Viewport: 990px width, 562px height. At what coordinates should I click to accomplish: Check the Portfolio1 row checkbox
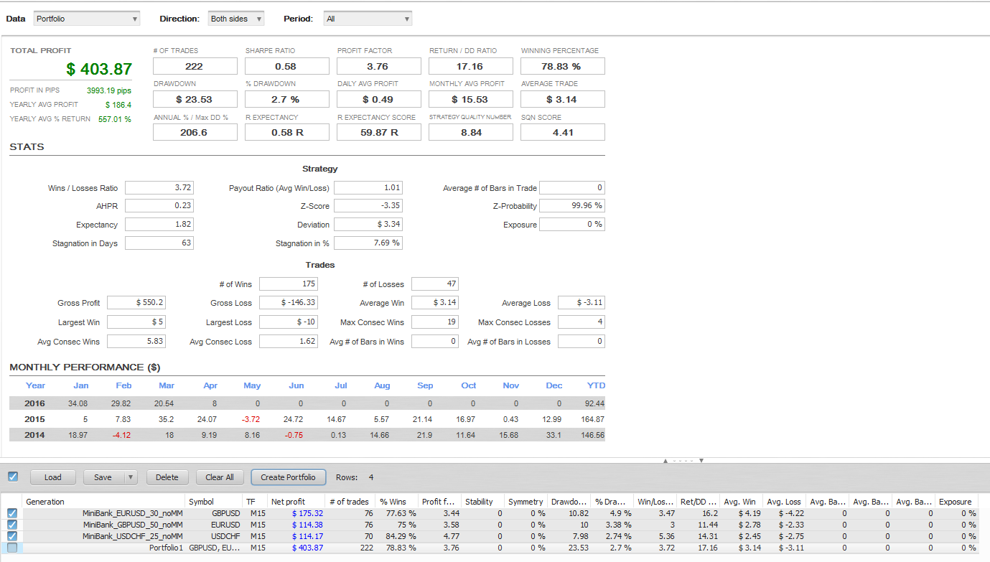click(x=12, y=548)
